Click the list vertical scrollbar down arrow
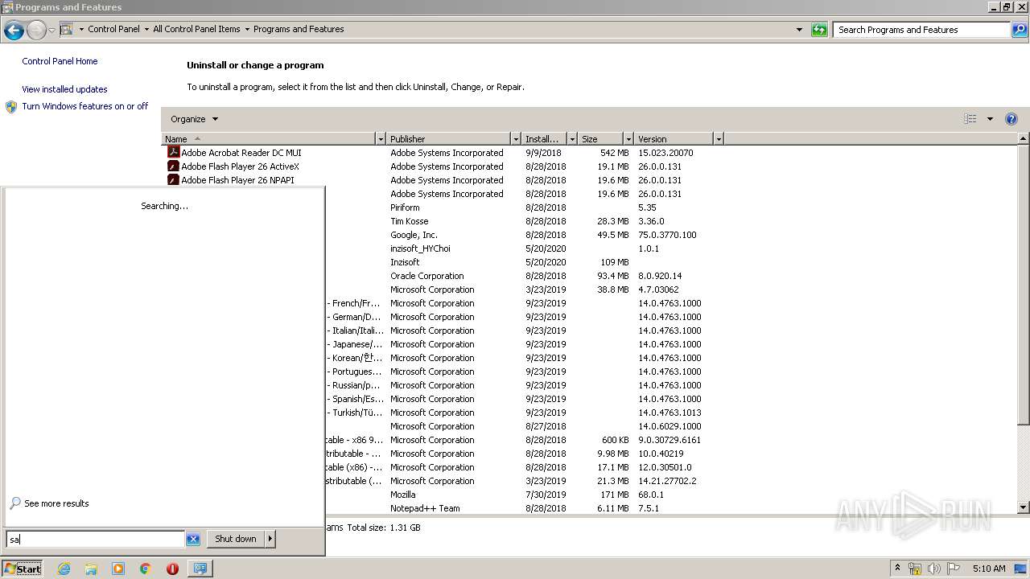The image size is (1030, 579). pos(1024,507)
